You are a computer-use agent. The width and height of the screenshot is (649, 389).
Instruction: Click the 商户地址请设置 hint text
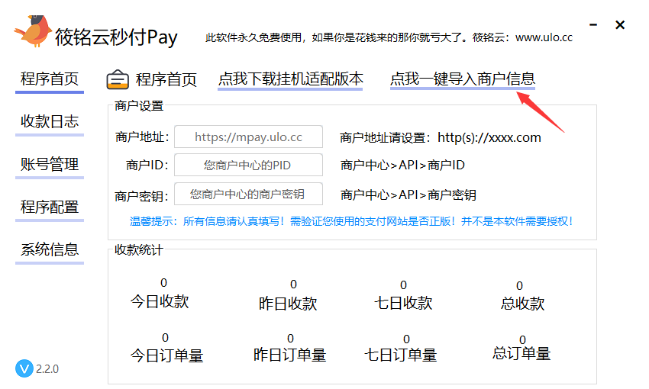click(441, 137)
